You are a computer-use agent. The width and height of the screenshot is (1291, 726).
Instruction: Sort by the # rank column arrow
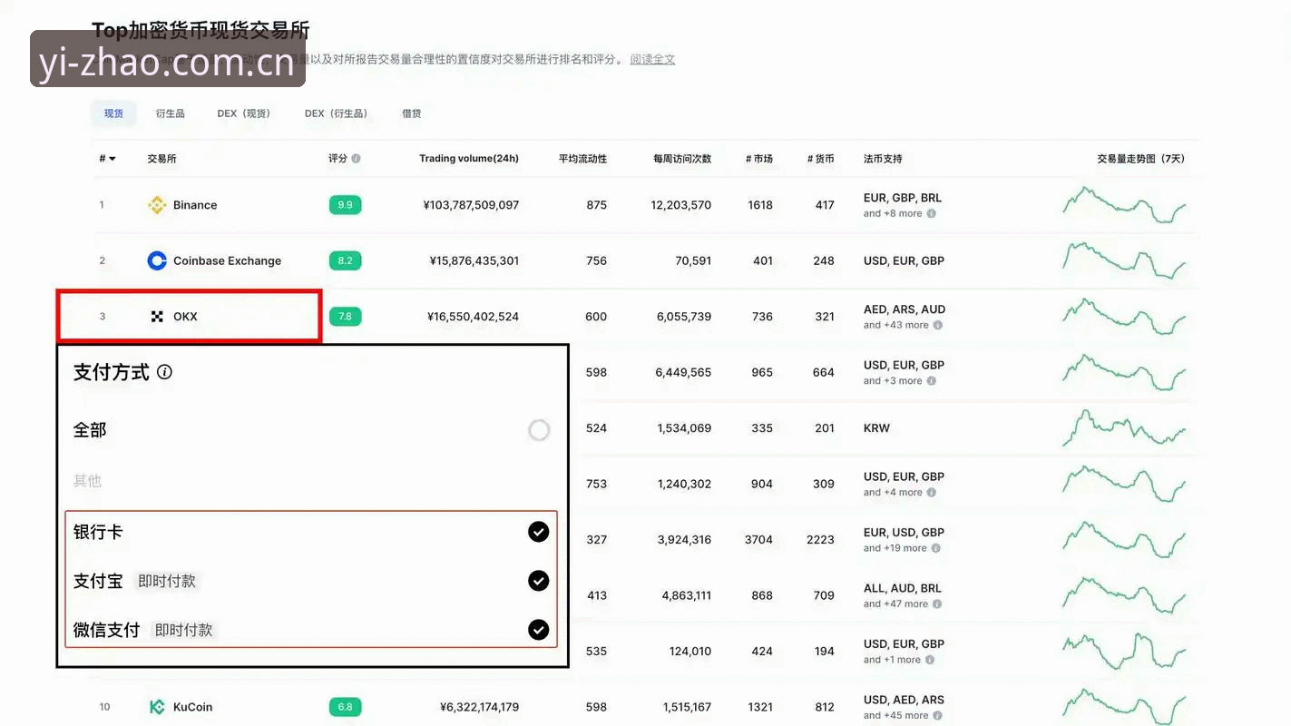click(112, 159)
